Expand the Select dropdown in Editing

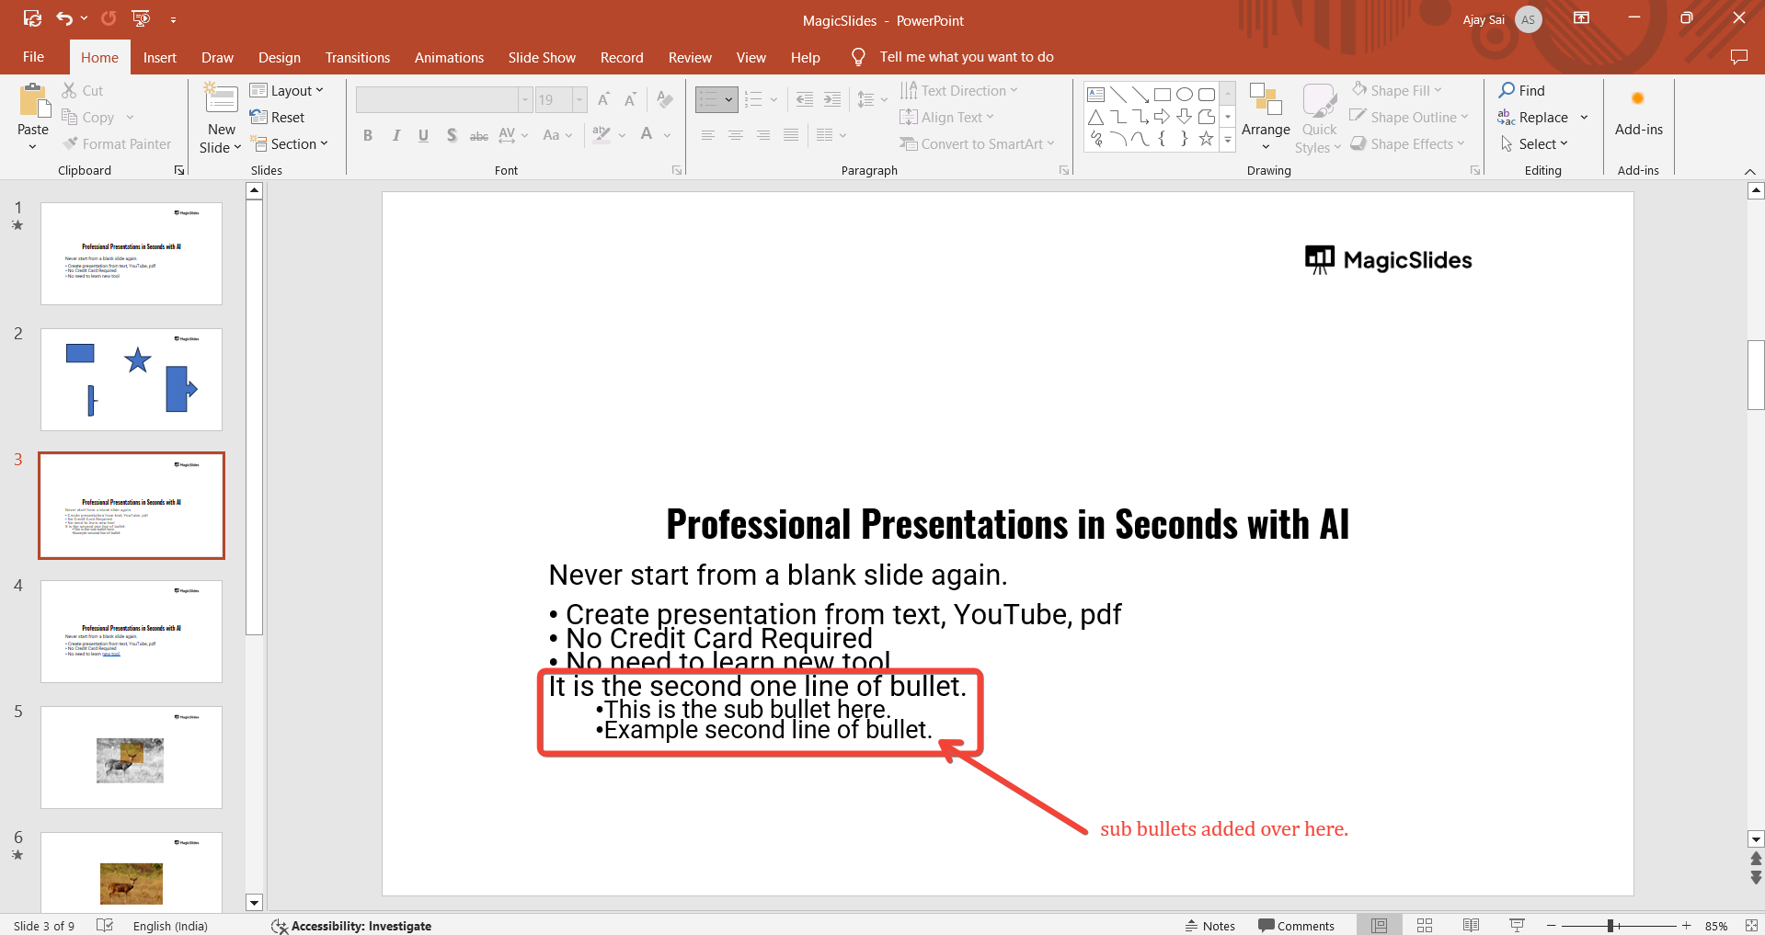point(1535,143)
